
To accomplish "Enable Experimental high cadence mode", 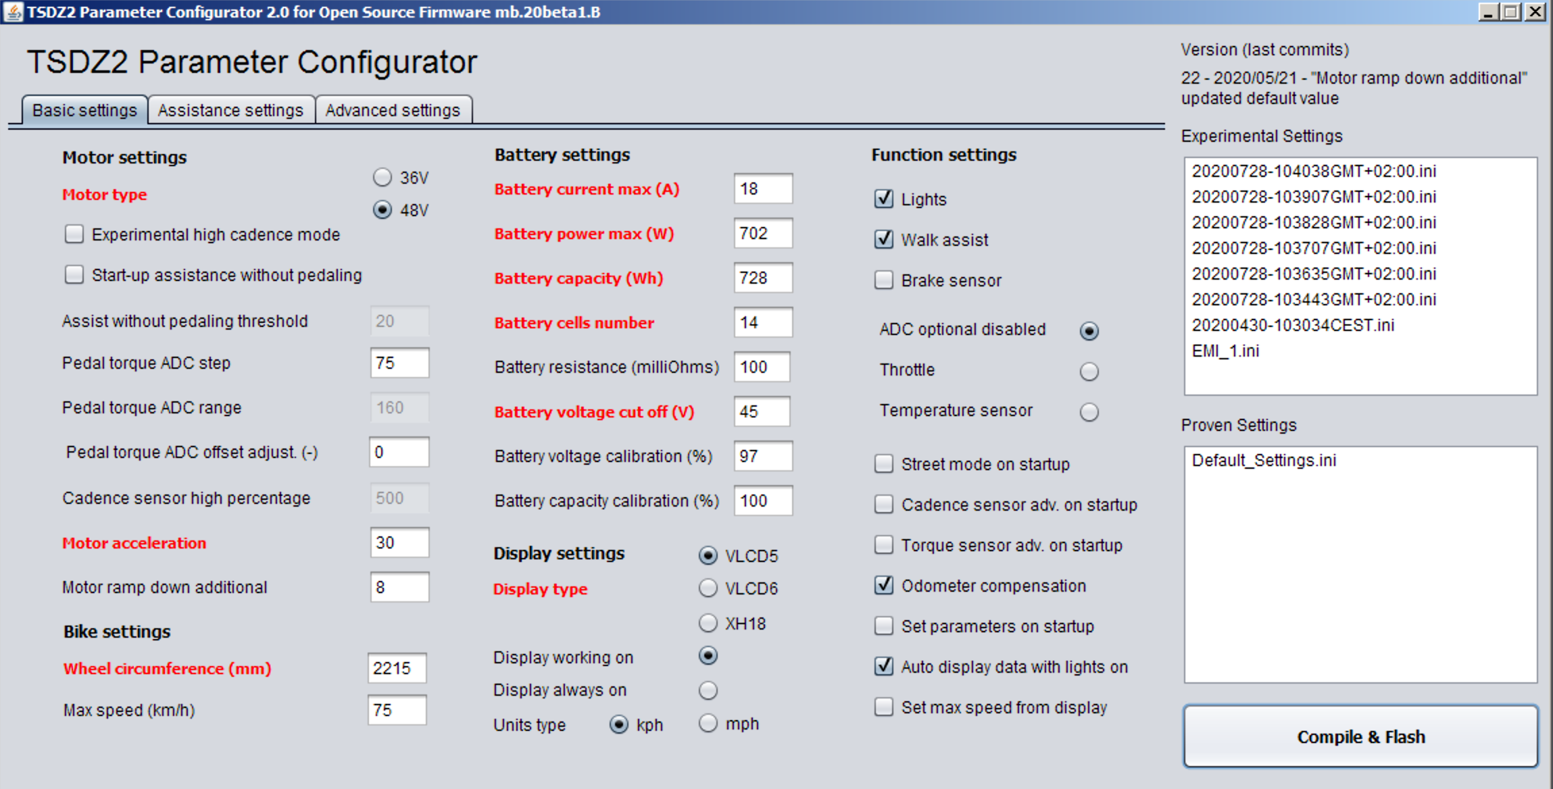I will pos(202,234).
